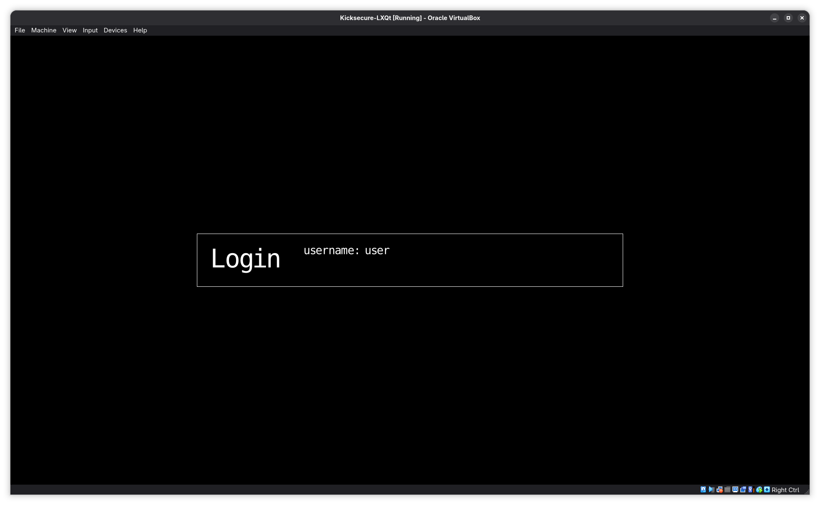The width and height of the screenshot is (820, 505).
Task: Click the Right Ctrl host key label
Action: tap(785, 490)
